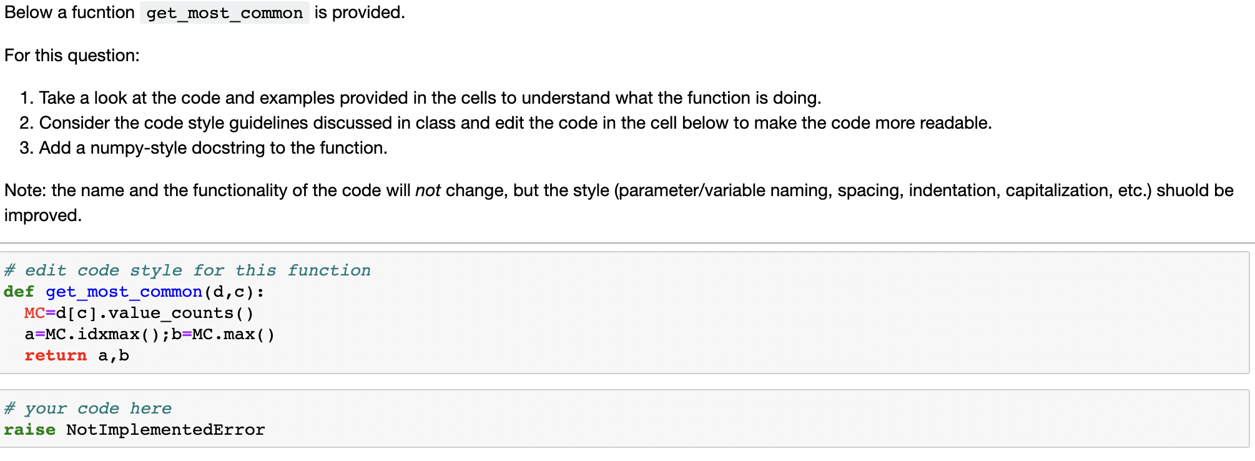The width and height of the screenshot is (1255, 461).
Task: Click the inline code label get_most_common
Action: click(225, 13)
